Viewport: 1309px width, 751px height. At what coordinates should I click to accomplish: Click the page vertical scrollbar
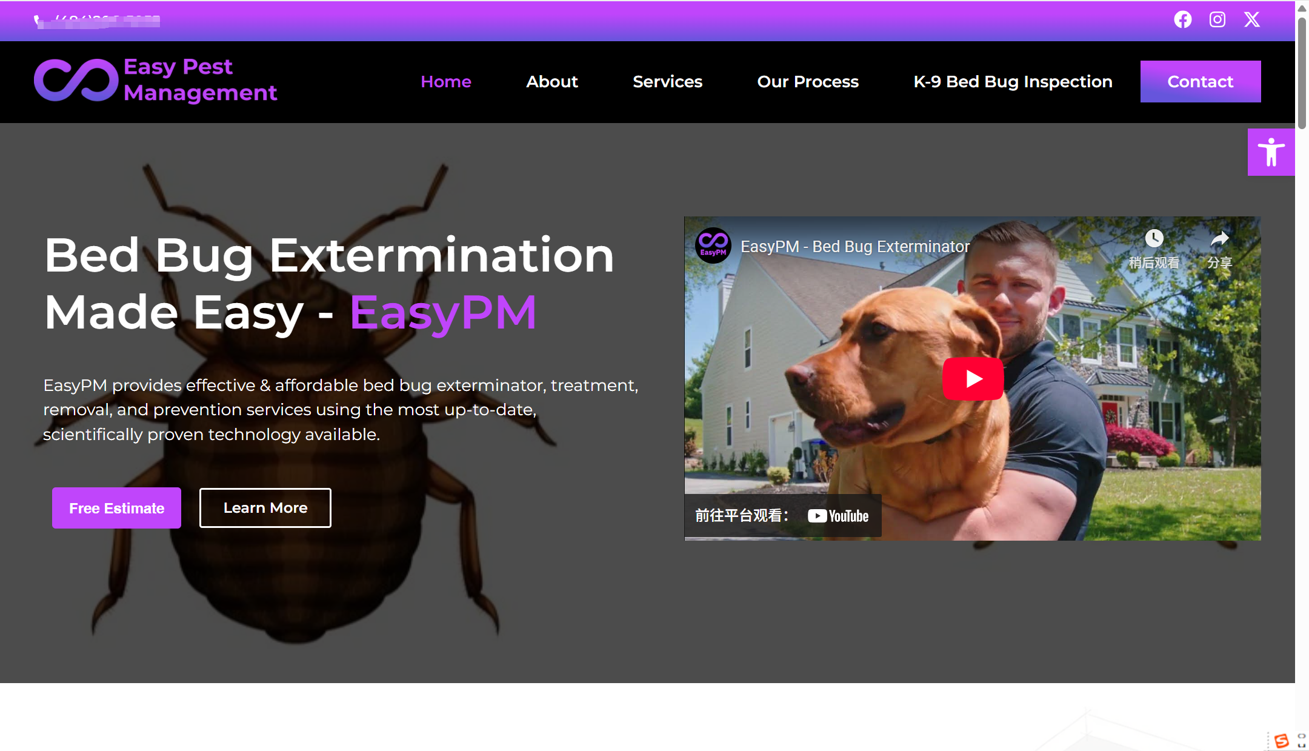pos(1302,73)
